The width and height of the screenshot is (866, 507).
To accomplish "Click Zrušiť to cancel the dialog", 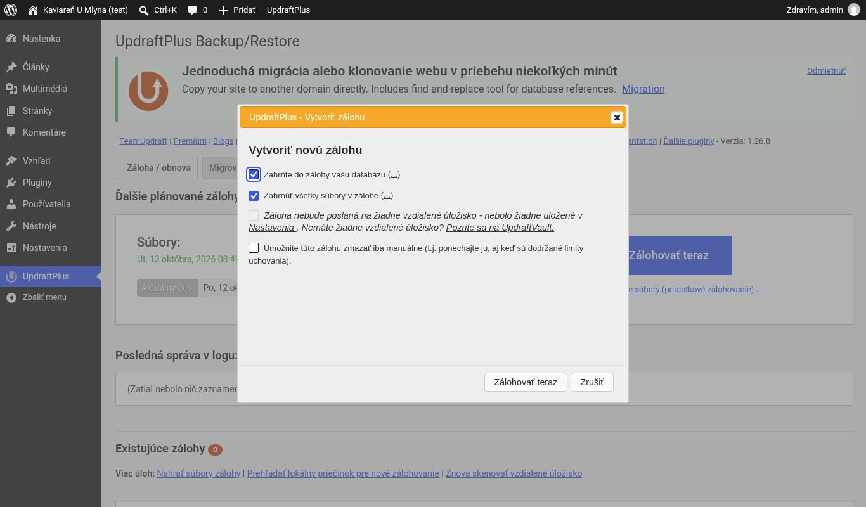I will pos(592,382).
